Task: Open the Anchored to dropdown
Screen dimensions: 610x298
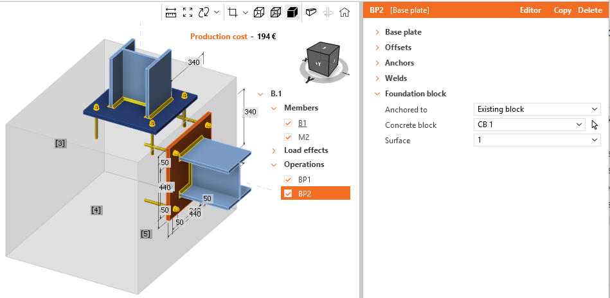Action: click(537, 109)
